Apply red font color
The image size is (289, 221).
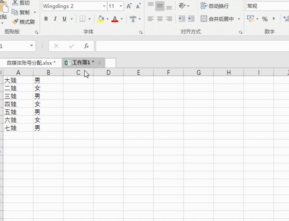coord(115,19)
